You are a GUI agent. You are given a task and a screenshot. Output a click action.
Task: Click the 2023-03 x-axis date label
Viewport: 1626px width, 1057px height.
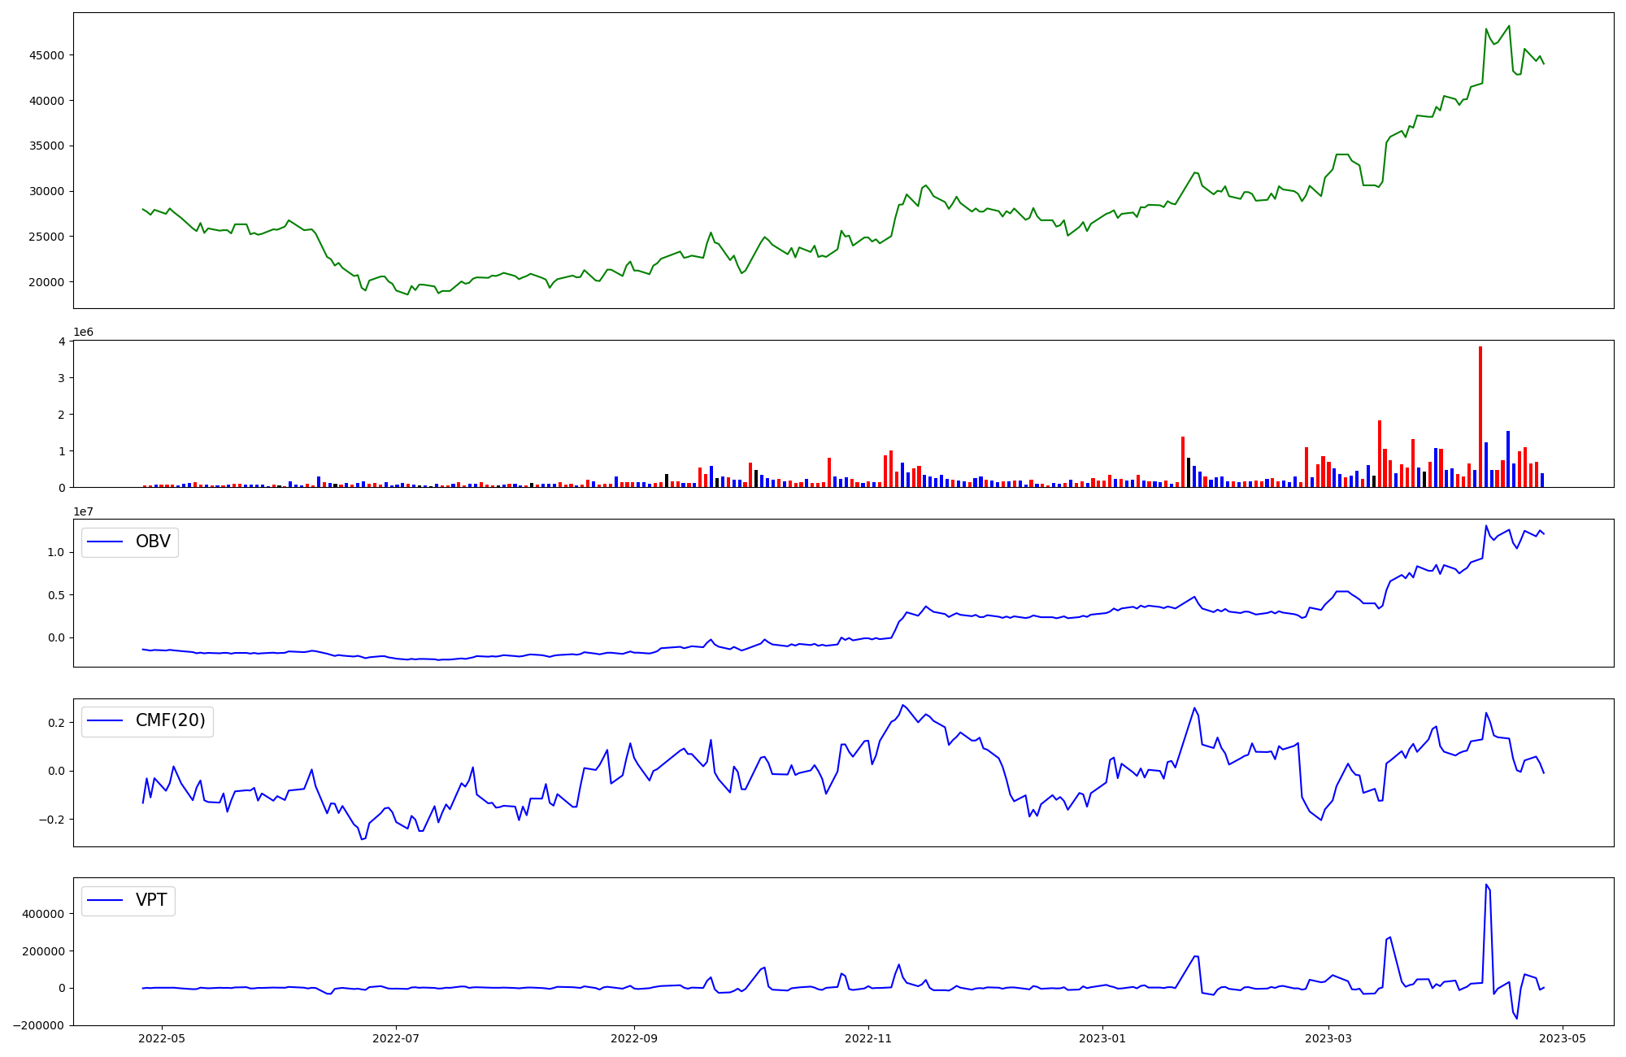pos(1328,1038)
